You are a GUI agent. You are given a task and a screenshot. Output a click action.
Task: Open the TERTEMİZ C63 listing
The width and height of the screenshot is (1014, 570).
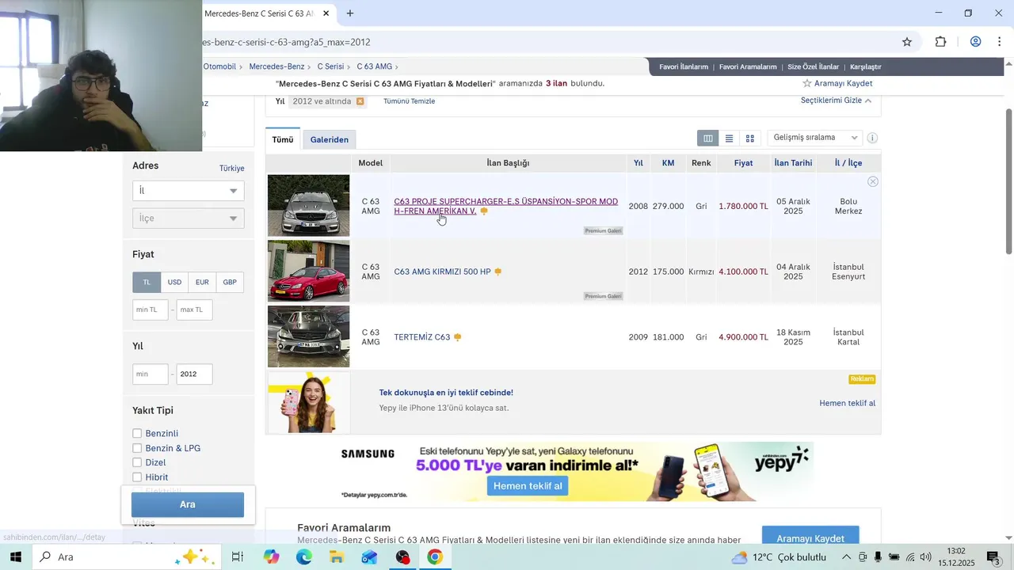tap(422, 337)
